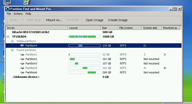
Task: Click the File system column header
Action: click(x=130, y=28)
